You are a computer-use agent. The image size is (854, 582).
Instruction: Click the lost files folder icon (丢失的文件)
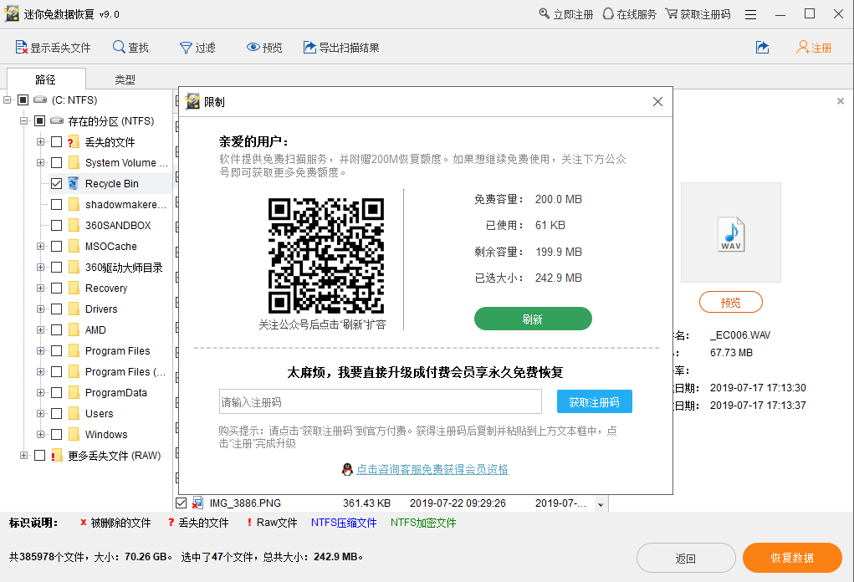pyautogui.click(x=73, y=142)
